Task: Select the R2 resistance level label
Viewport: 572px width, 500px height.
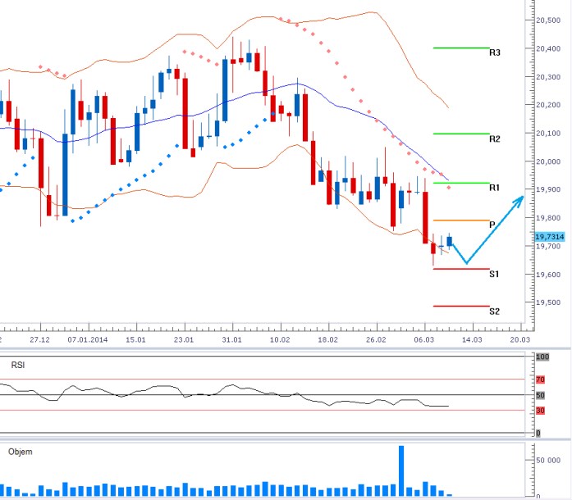Action: click(x=495, y=139)
